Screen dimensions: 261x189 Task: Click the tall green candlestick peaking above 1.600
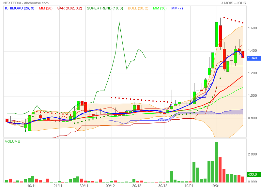217,35
